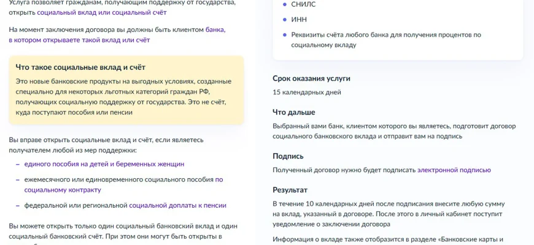Image resolution: width=534 pixels, height=245 pixels.
Task: Click the «Подпись» heading
Action: pyautogui.click(x=288, y=156)
